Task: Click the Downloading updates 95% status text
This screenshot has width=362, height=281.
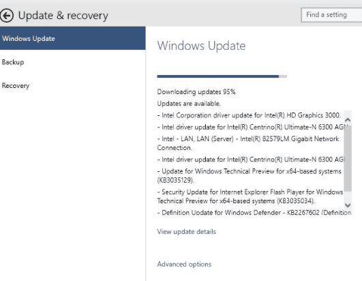Action: coord(196,91)
